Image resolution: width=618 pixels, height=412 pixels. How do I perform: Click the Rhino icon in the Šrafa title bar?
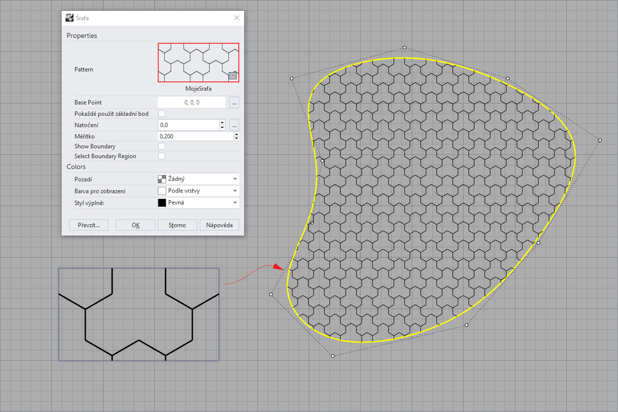(70, 18)
